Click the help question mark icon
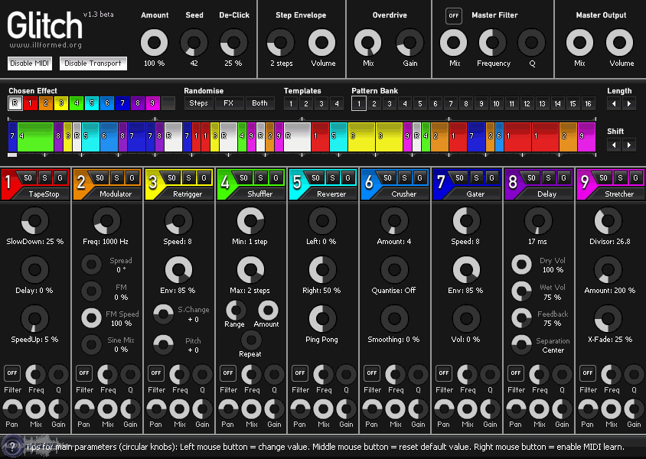The height and width of the screenshot is (459, 646). [x=11, y=446]
